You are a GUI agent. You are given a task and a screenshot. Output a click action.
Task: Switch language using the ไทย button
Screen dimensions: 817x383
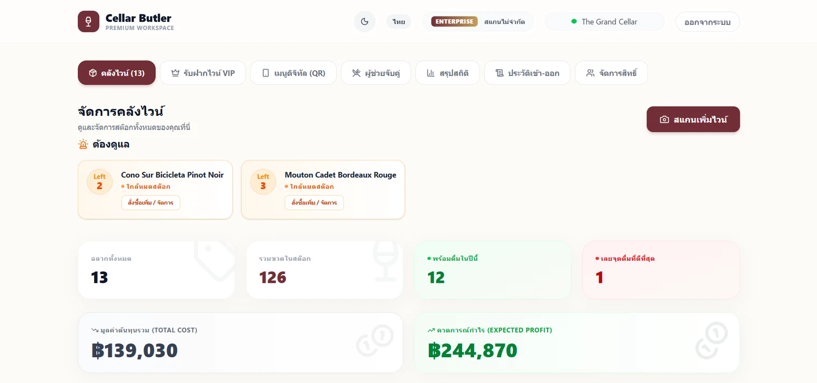pos(399,21)
